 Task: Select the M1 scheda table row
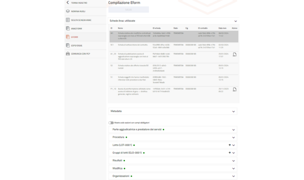[x=173, y=36]
